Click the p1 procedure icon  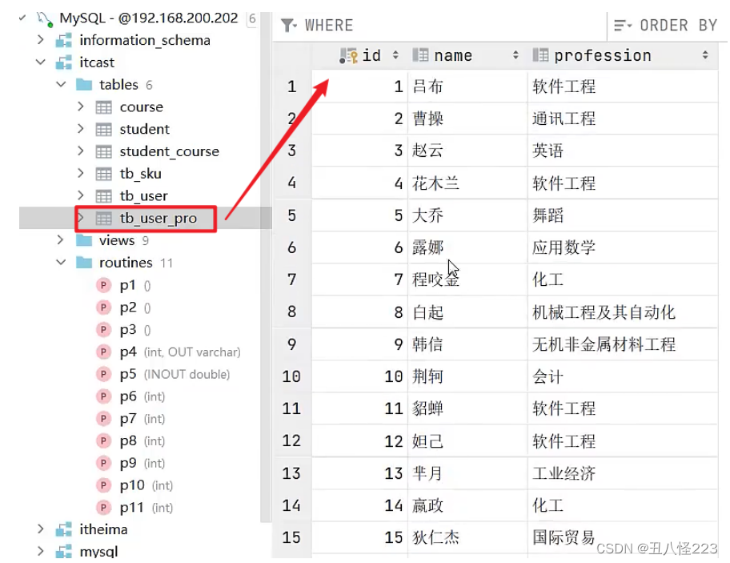(x=104, y=285)
